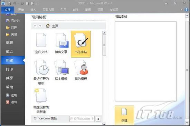The width and height of the screenshot is (190, 126).
Task: Click the Word application icon in title bar
Action: point(3,3)
